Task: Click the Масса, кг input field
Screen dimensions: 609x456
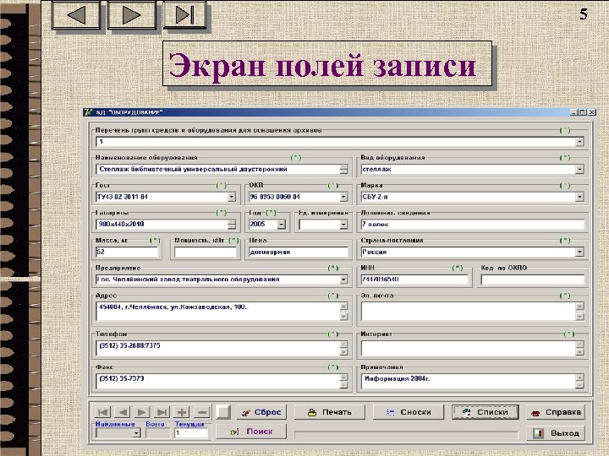Action: (x=127, y=252)
